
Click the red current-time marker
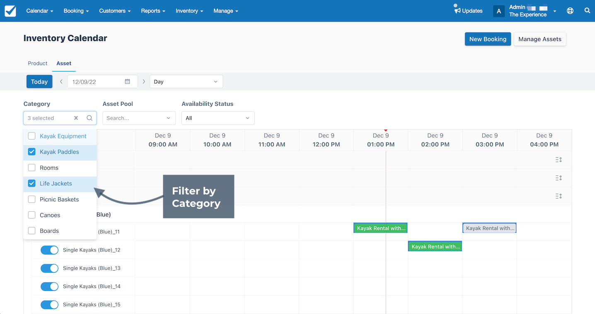pyautogui.click(x=386, y=130)
